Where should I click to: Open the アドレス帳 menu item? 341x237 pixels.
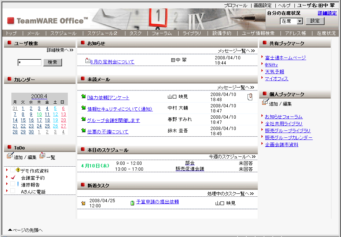[296, 33]
